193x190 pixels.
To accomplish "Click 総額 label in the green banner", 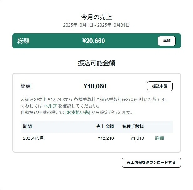I will coord(23,41).
